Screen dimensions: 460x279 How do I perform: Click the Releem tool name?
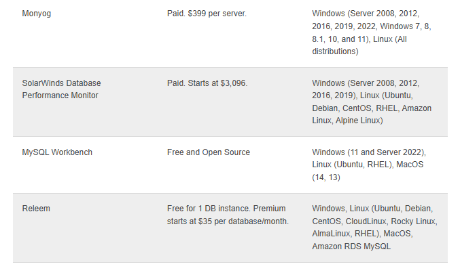pyautogui.click(x=36, y=209)
